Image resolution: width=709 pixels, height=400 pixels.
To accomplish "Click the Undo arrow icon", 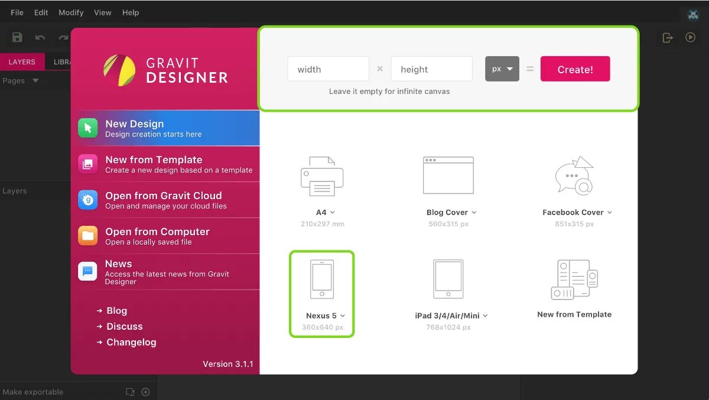I will [40, 38].
